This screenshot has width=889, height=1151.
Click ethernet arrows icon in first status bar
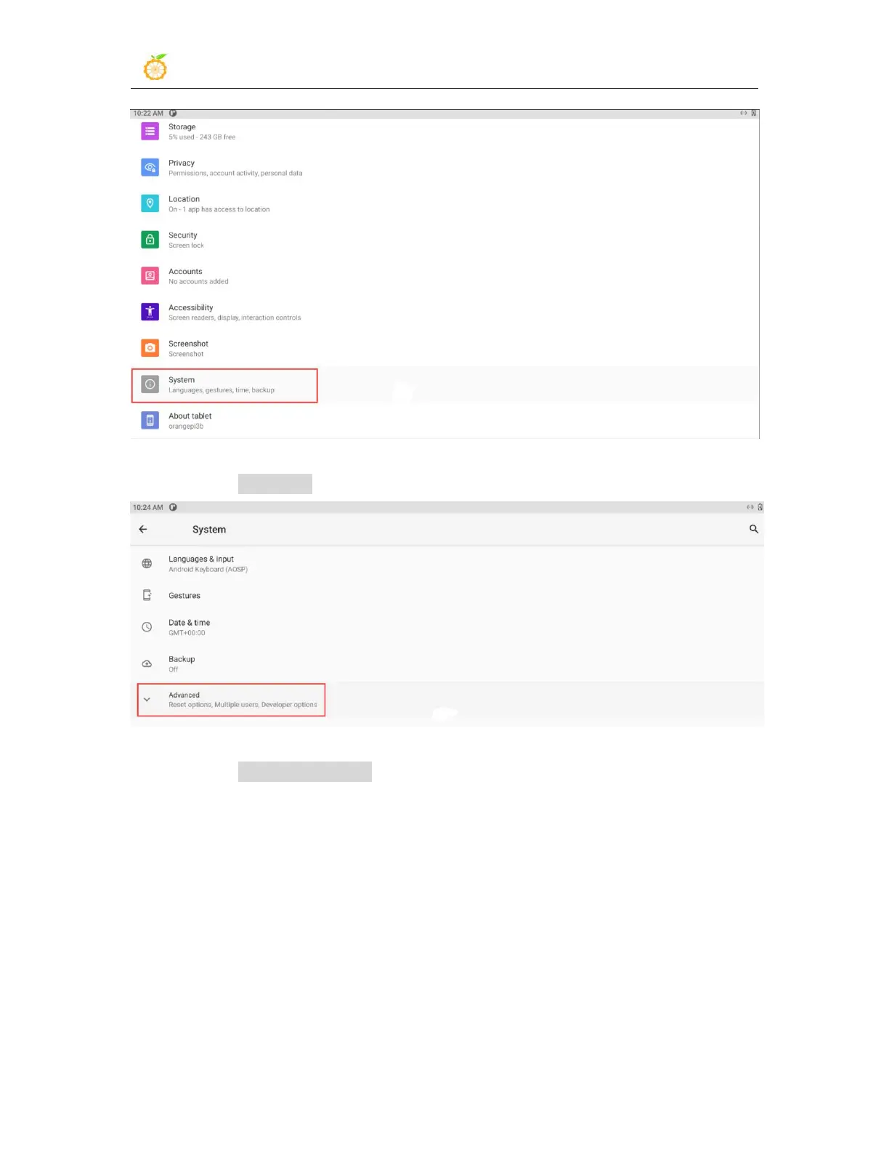pos(744,113)
